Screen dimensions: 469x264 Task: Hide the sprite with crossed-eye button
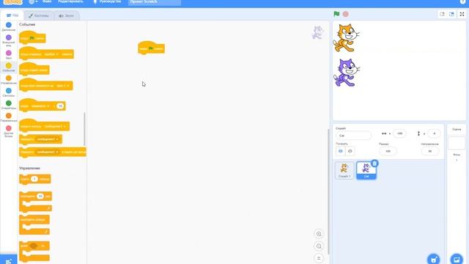(x=350, y=151)
